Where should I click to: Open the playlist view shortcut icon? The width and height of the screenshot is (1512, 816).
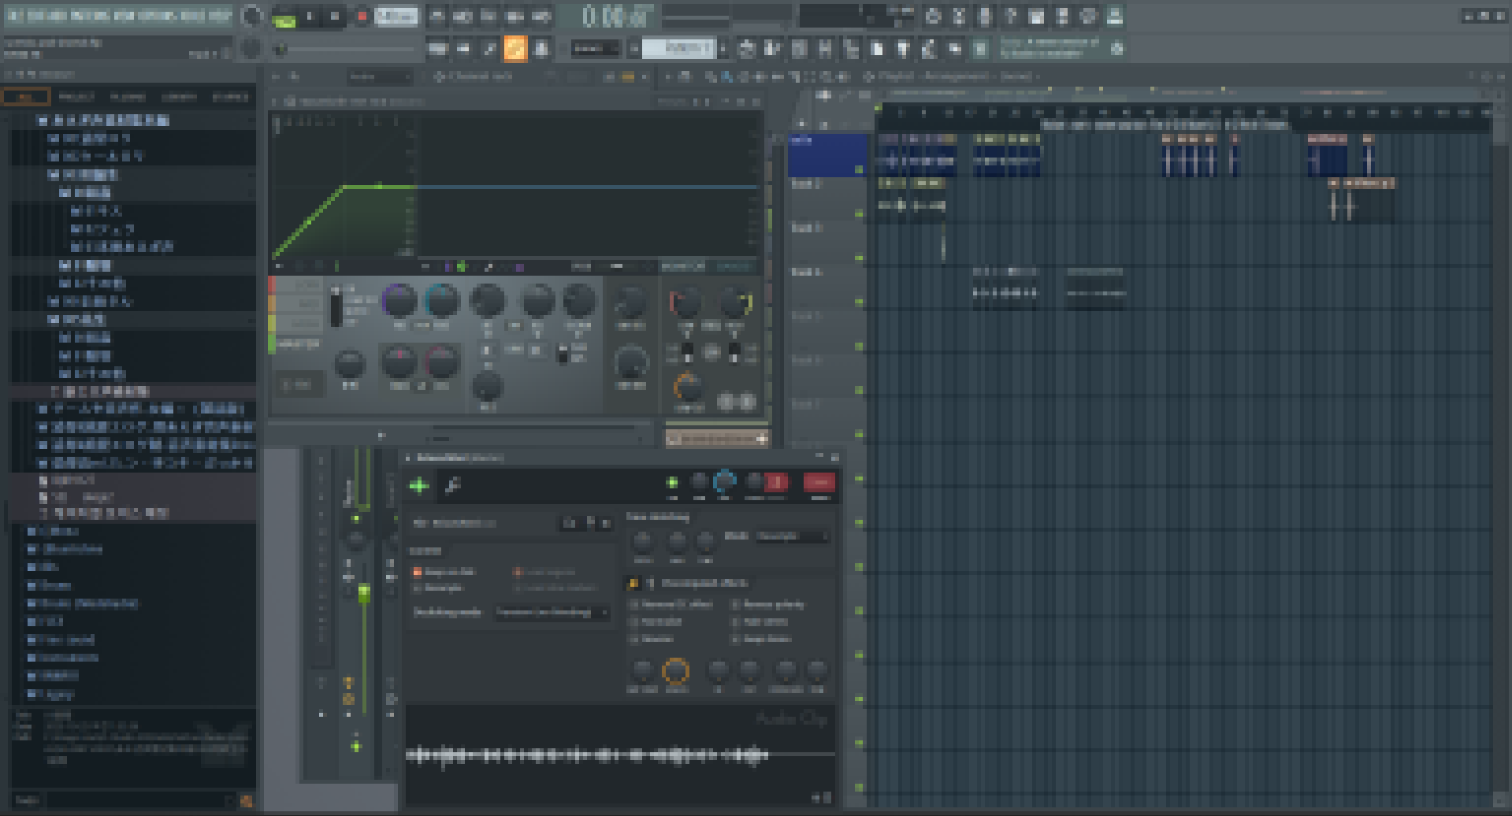745,49
